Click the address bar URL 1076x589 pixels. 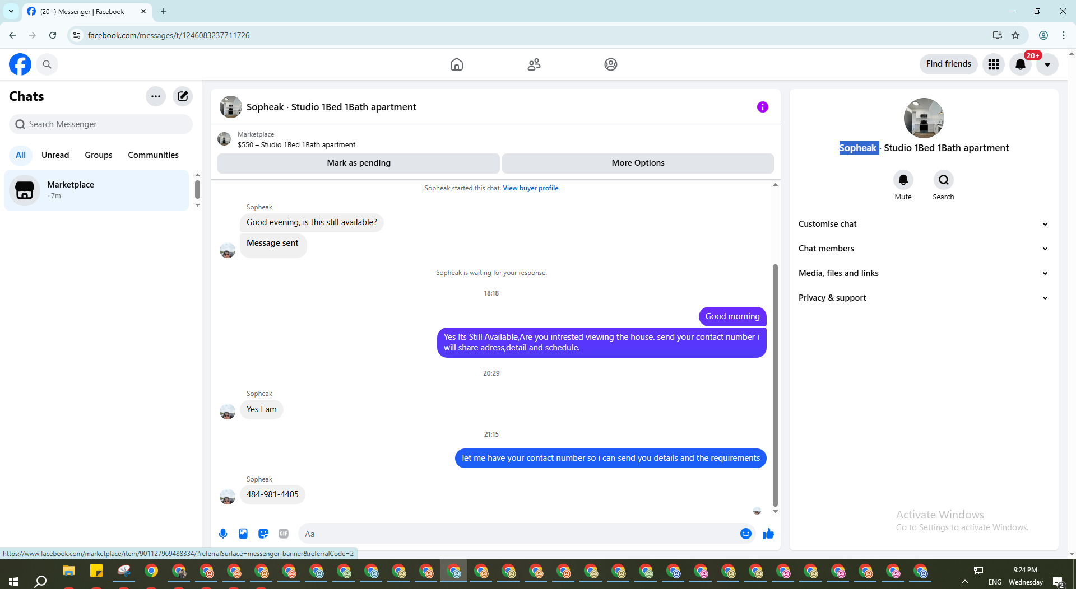tap(169, 35)
